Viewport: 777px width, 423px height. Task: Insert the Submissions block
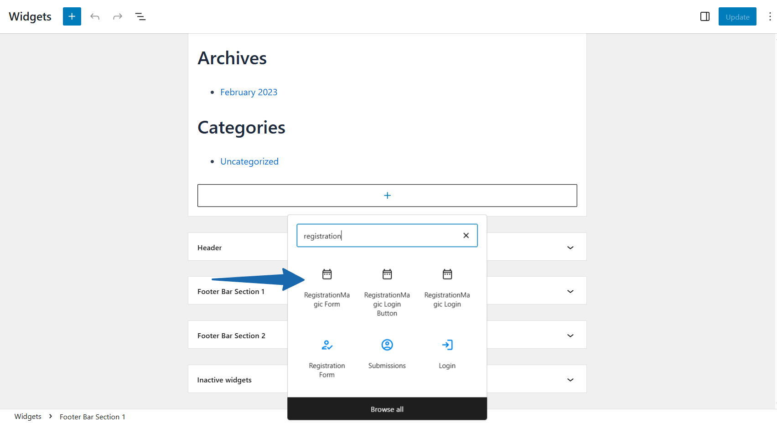[x=387, y=353]
